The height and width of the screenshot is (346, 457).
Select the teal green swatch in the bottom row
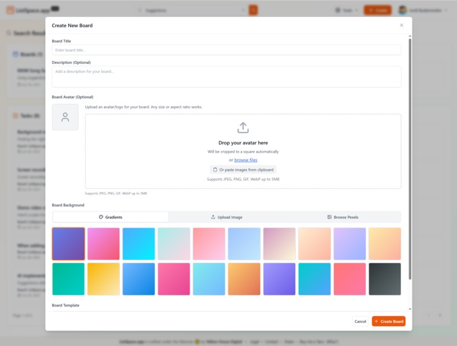[68, 279]
